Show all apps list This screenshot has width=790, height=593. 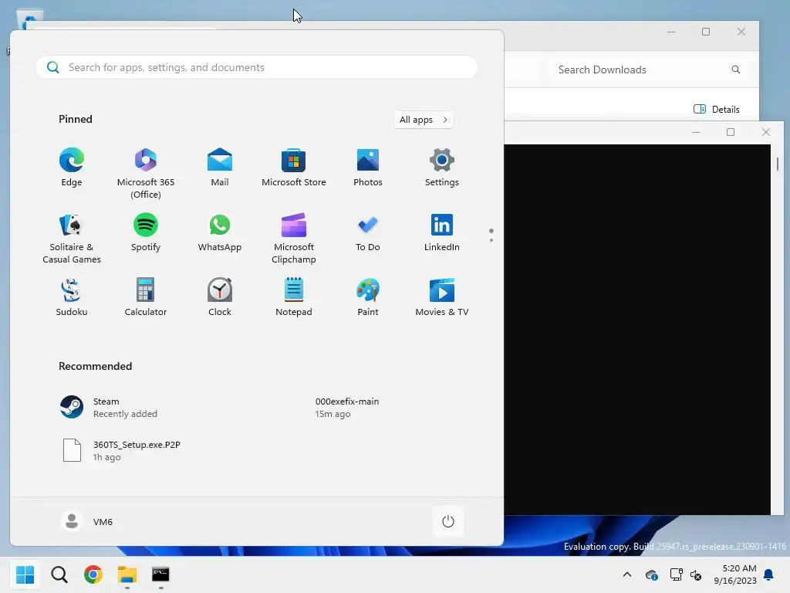[424, 120]
